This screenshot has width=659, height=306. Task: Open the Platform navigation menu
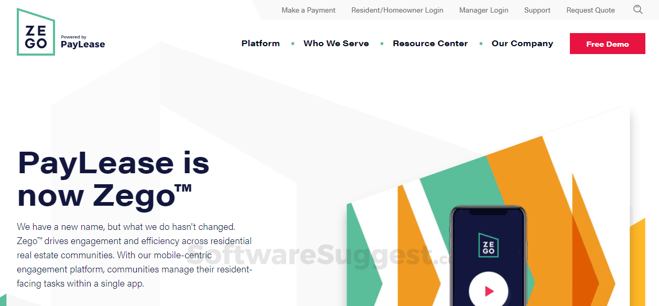tap(261, 44)
